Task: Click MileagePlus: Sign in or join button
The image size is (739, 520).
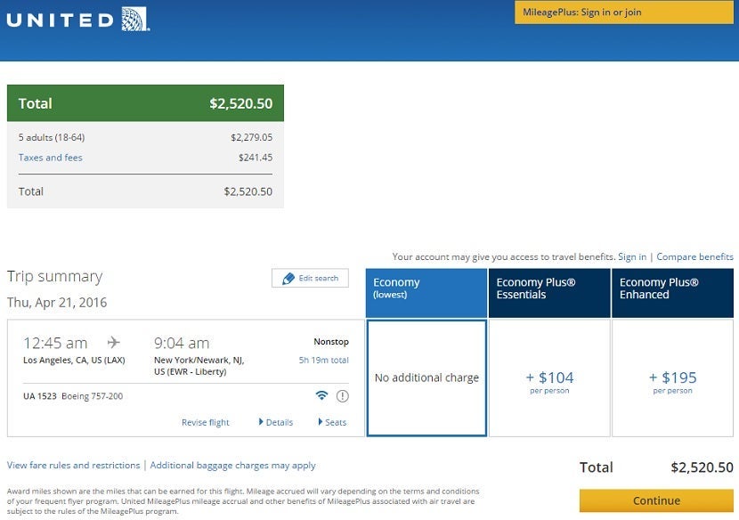Action: [x=624, y=12]
